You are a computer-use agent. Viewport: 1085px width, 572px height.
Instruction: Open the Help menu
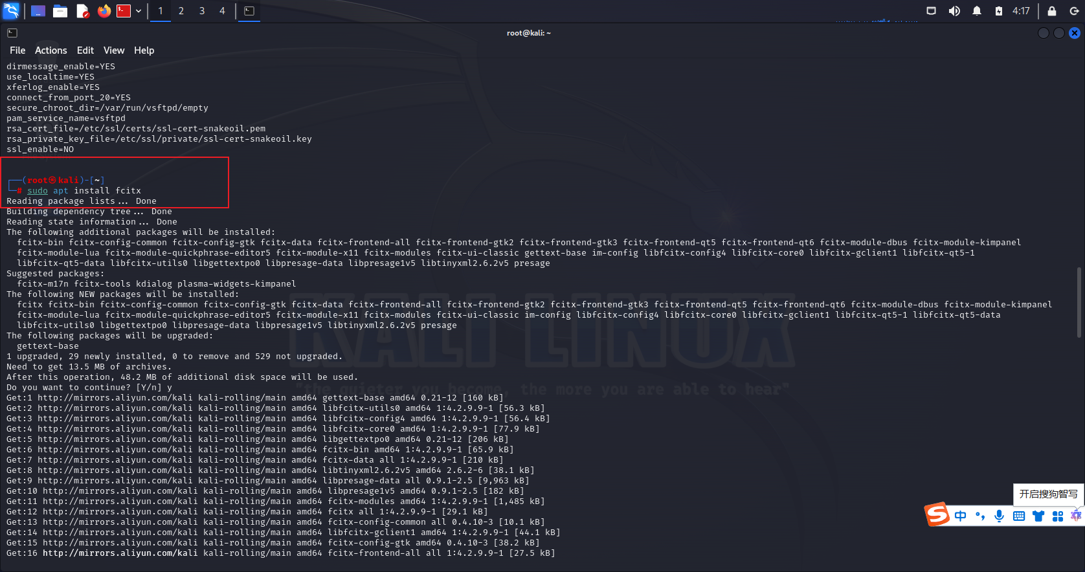(144, 50)
